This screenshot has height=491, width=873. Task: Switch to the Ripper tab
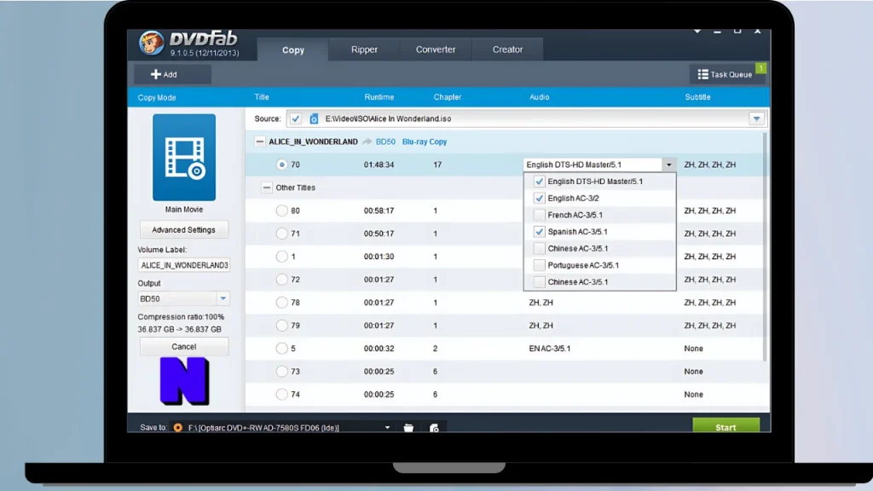(x=364, y=49)
